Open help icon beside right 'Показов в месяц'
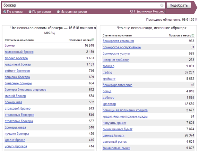 193,35
